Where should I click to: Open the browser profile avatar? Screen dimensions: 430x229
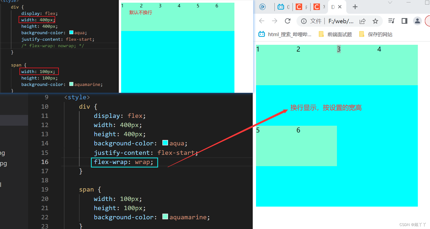[417, 21]
